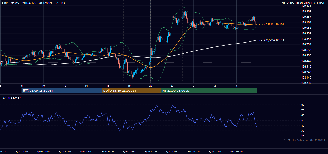Select the London 15:30-21:00 JST session bar
Screen dimensions: 328x154
click(131, 91)
